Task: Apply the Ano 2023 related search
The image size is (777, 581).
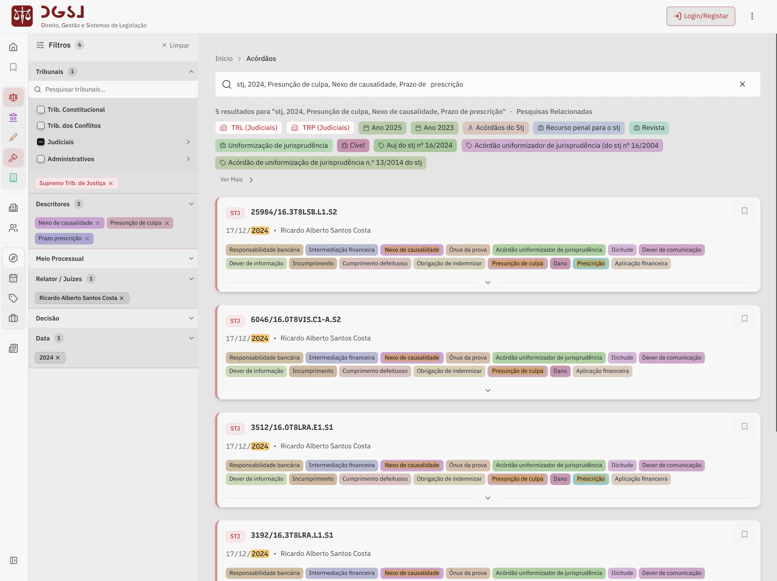Action: [435, 128]
